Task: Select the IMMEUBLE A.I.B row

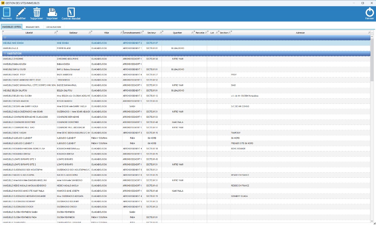Action: 28,48
